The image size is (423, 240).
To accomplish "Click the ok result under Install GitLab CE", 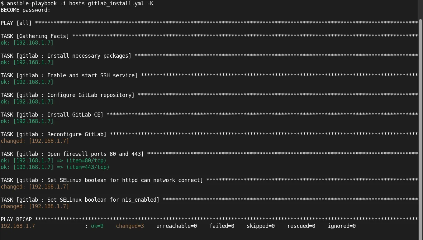I will pyautogui.click(x=27, y=121).
